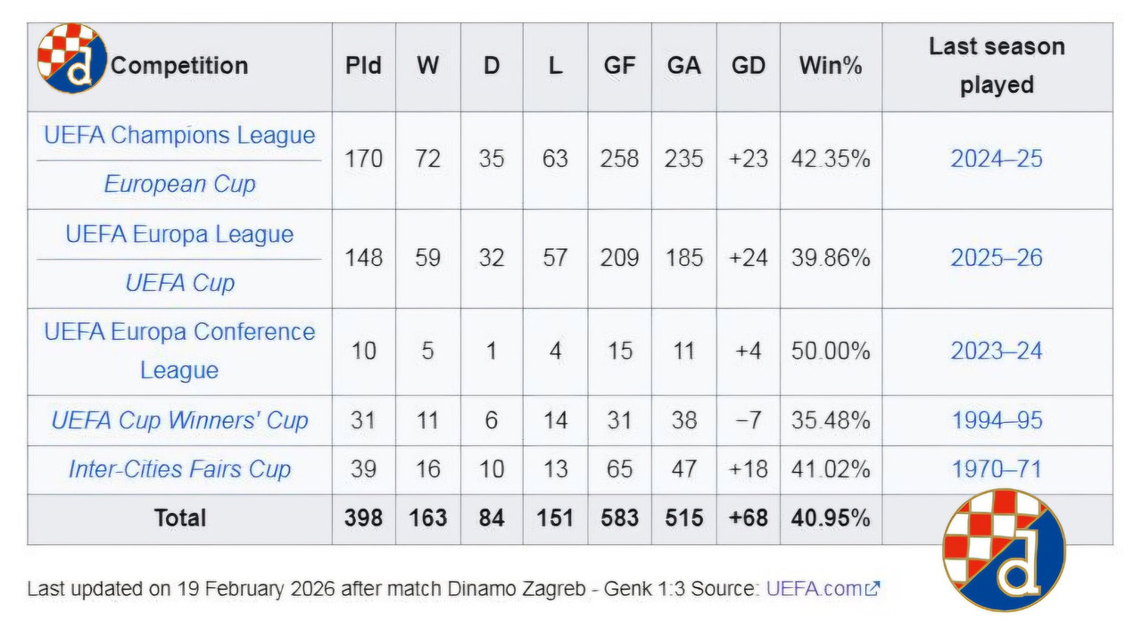The width and height of the screenshot is (1142, 621).
Task: Visit the Inter-Cities Fairs Cup link
Action: (x=179, y=469)
